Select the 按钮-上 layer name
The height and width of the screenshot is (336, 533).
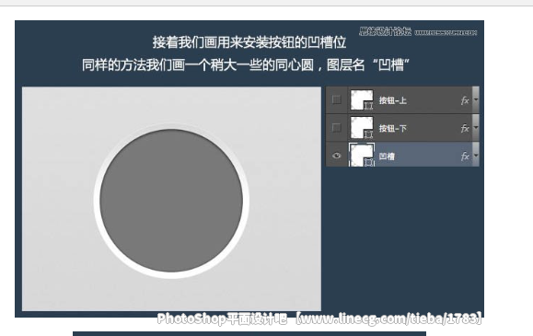[x=392, y=100]
